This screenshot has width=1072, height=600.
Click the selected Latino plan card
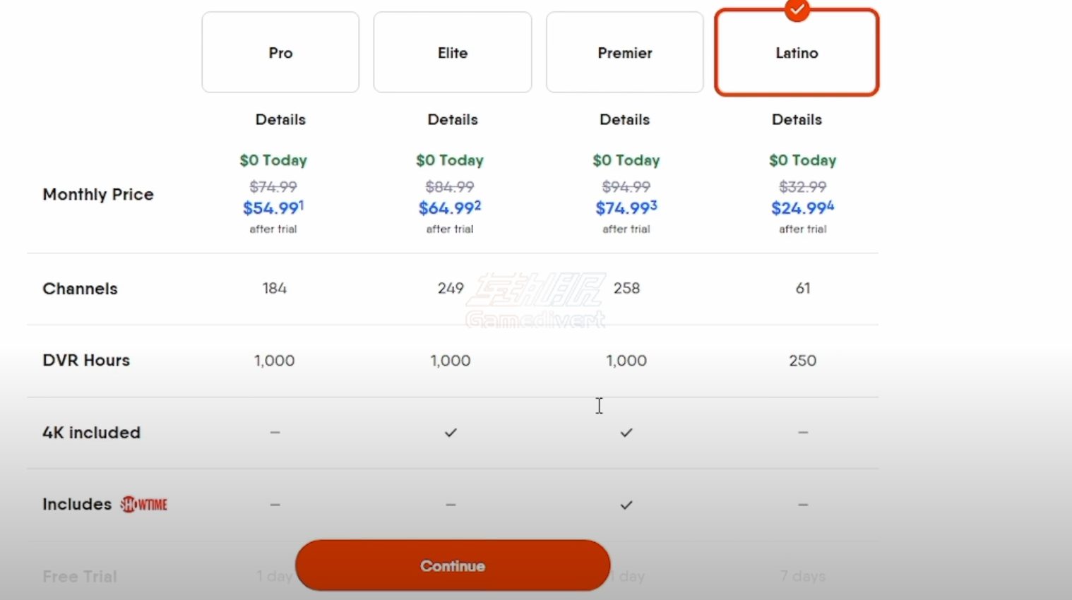797,52
